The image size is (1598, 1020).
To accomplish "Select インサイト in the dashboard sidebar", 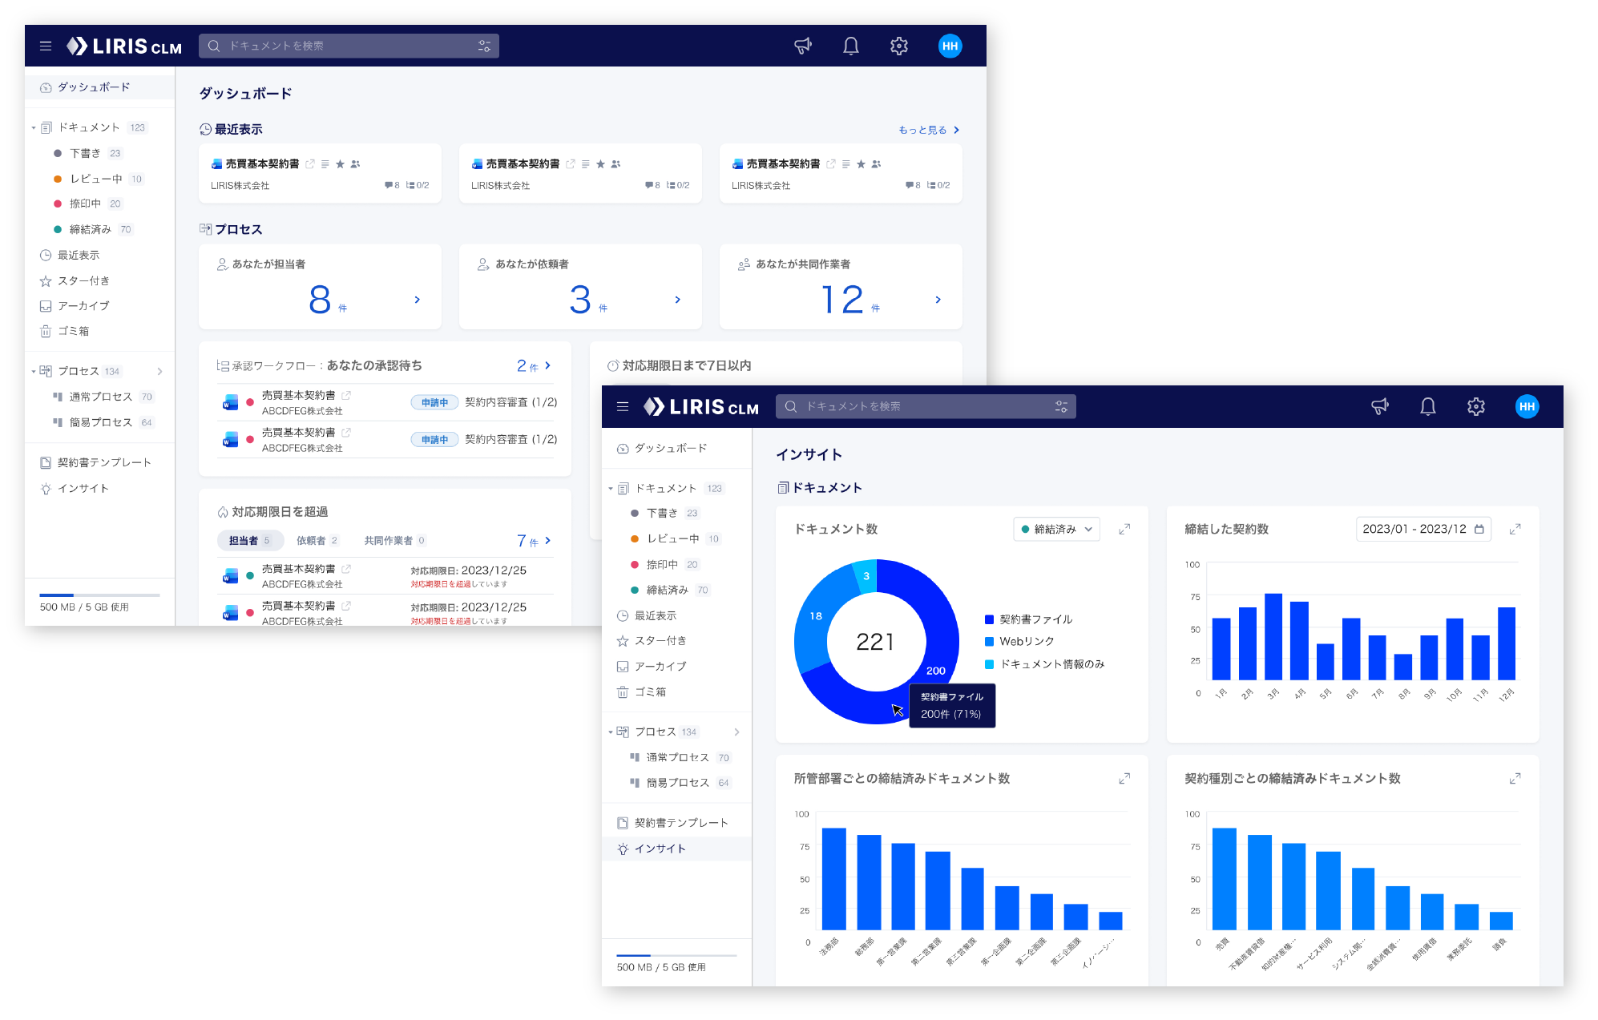I will coord(83,489).
